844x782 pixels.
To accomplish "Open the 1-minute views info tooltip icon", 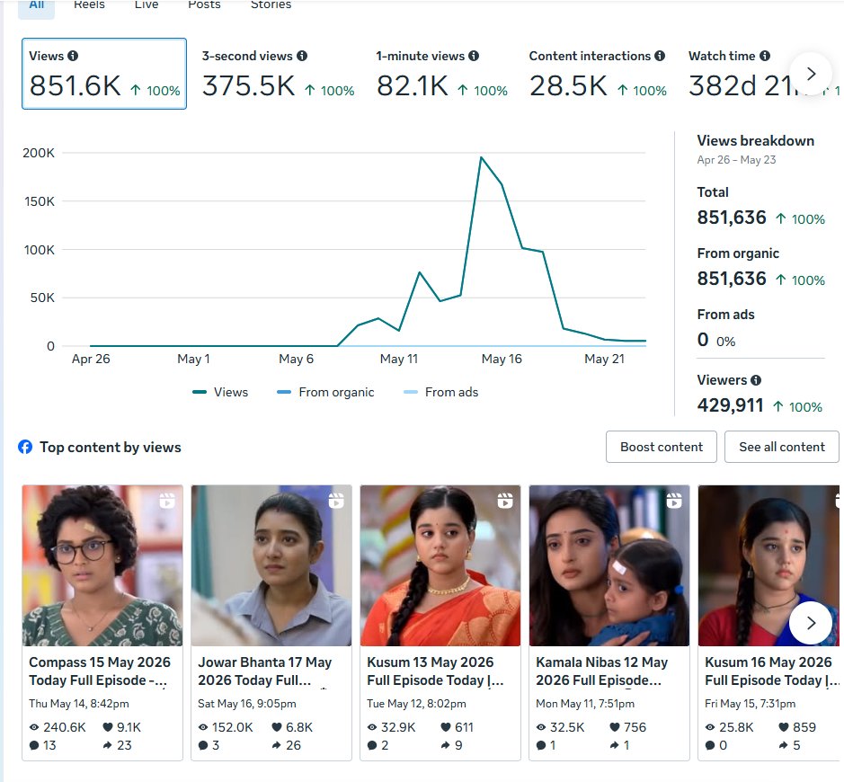I will point(474,56).
